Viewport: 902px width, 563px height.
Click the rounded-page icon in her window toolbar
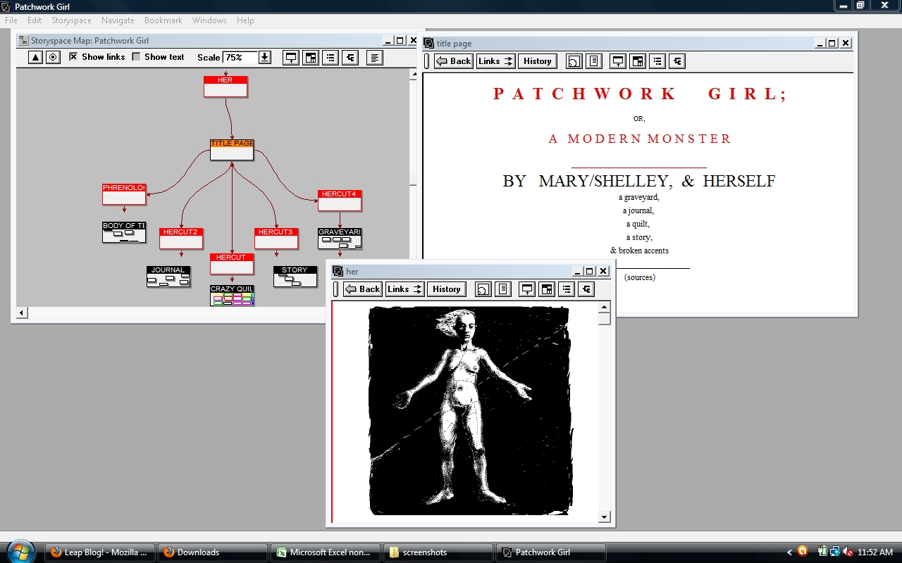click(x=483, y=289)
